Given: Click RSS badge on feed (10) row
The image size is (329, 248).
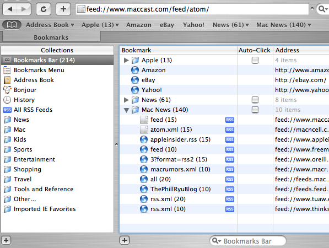Looking at the screenshot, I should click(230, 149).
